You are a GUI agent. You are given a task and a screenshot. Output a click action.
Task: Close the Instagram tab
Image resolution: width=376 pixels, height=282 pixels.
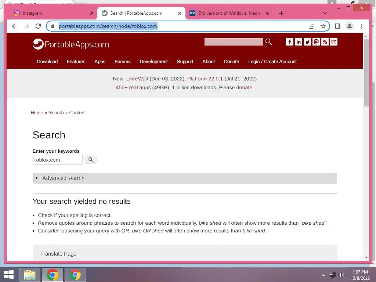[x=91, y=13]
